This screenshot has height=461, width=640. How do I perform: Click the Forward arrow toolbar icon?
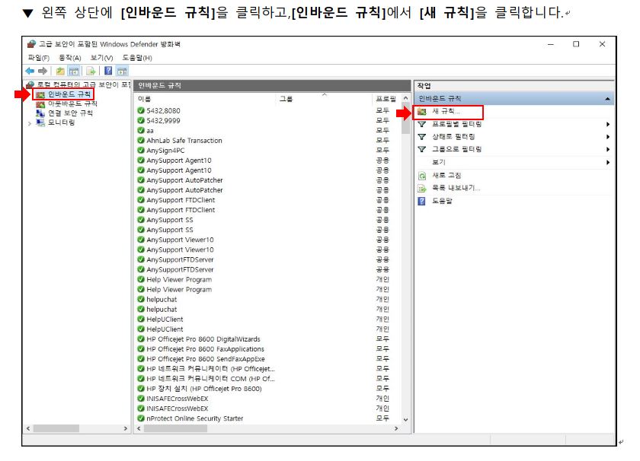coord(43,71)
